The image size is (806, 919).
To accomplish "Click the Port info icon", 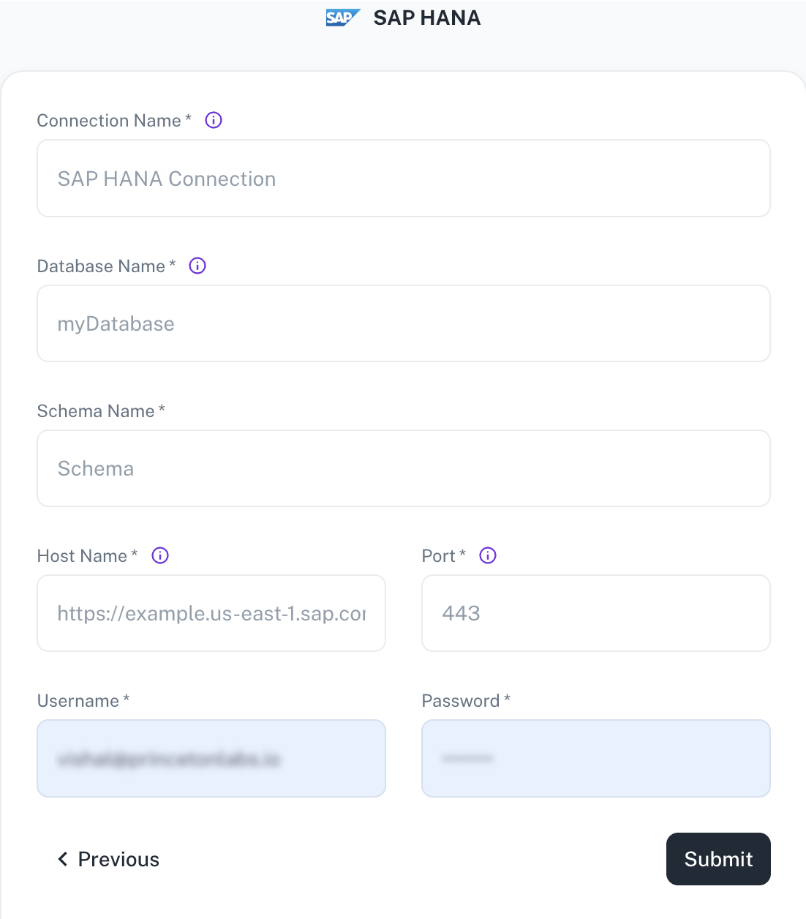I will tap(488, 555).
